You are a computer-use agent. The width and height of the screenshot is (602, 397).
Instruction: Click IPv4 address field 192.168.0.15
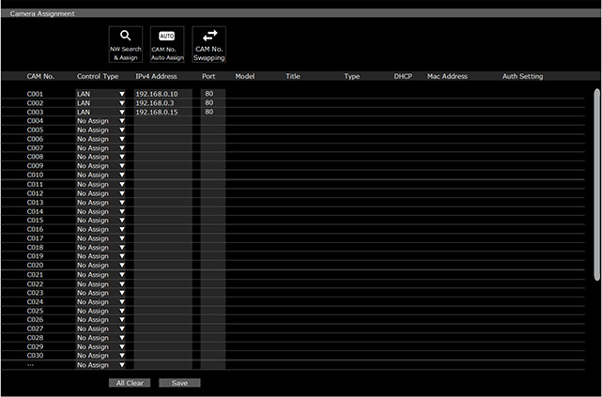coord(163,112)
